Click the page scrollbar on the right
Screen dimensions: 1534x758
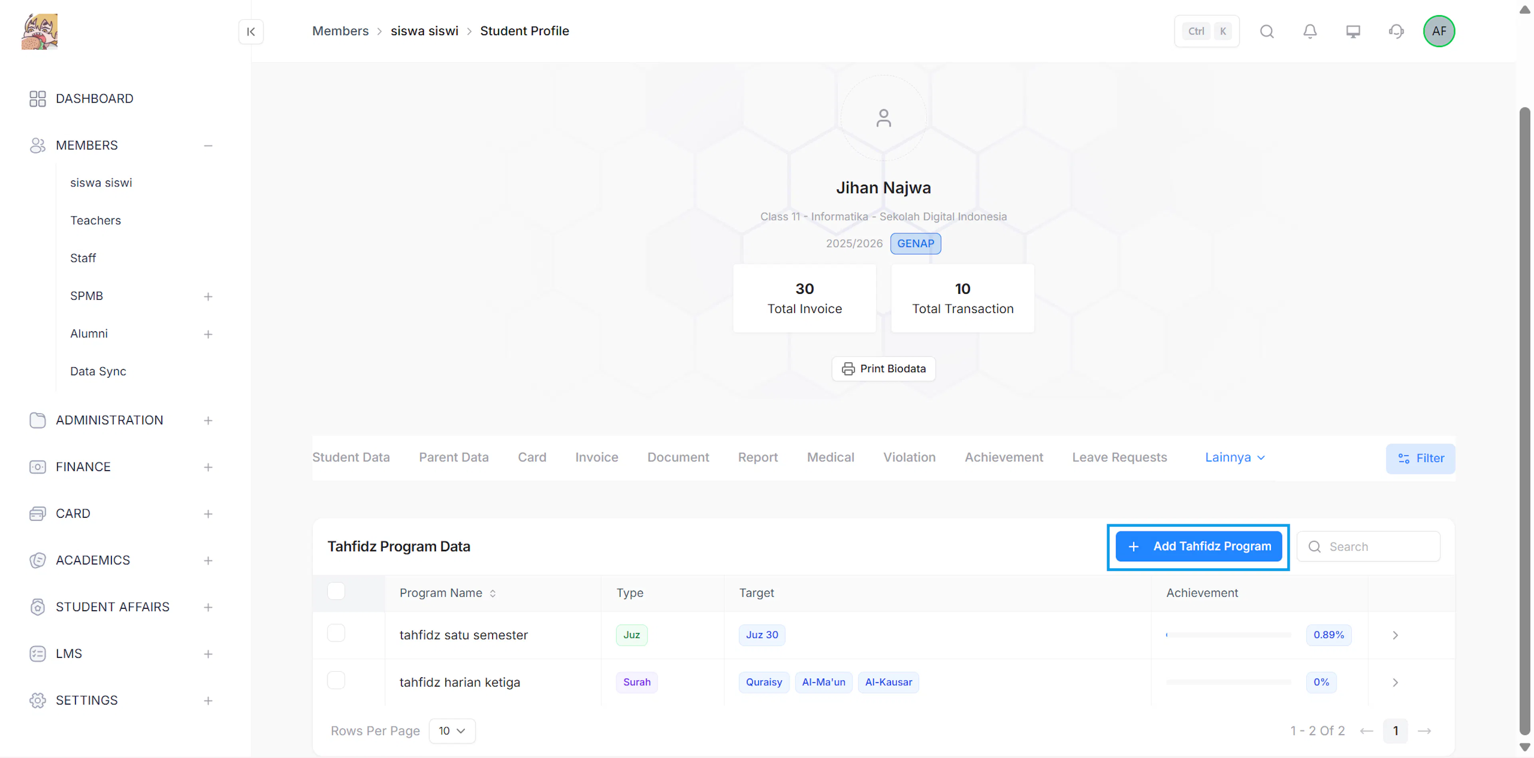coord(1524,421)
